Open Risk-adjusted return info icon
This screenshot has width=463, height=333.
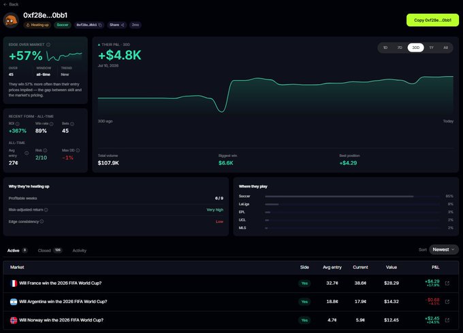(x=46, y=210)
